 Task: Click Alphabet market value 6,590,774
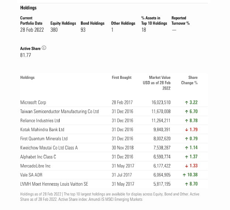pos(162,157)
